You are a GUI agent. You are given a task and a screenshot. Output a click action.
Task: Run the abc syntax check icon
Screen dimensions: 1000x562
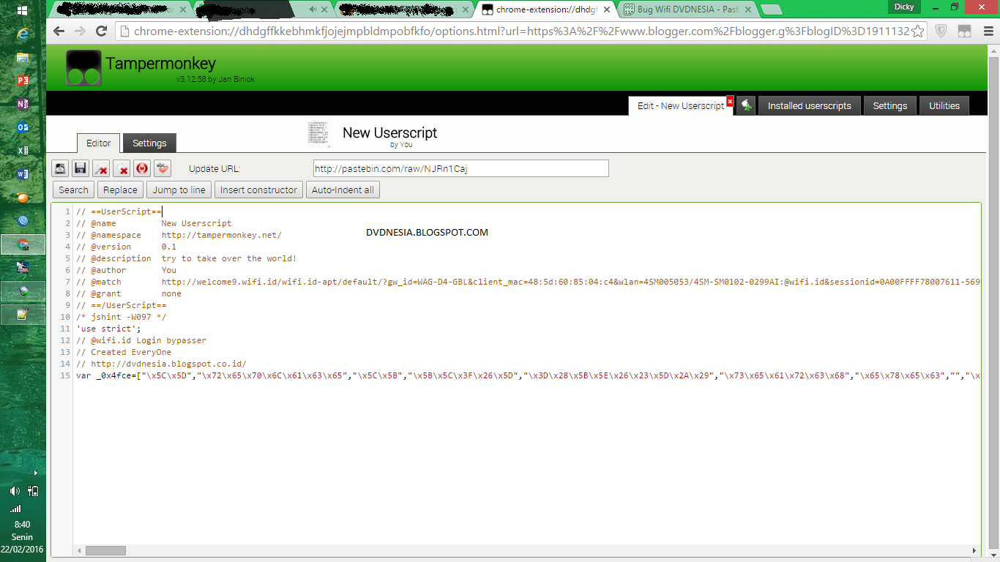coord(163,168)
